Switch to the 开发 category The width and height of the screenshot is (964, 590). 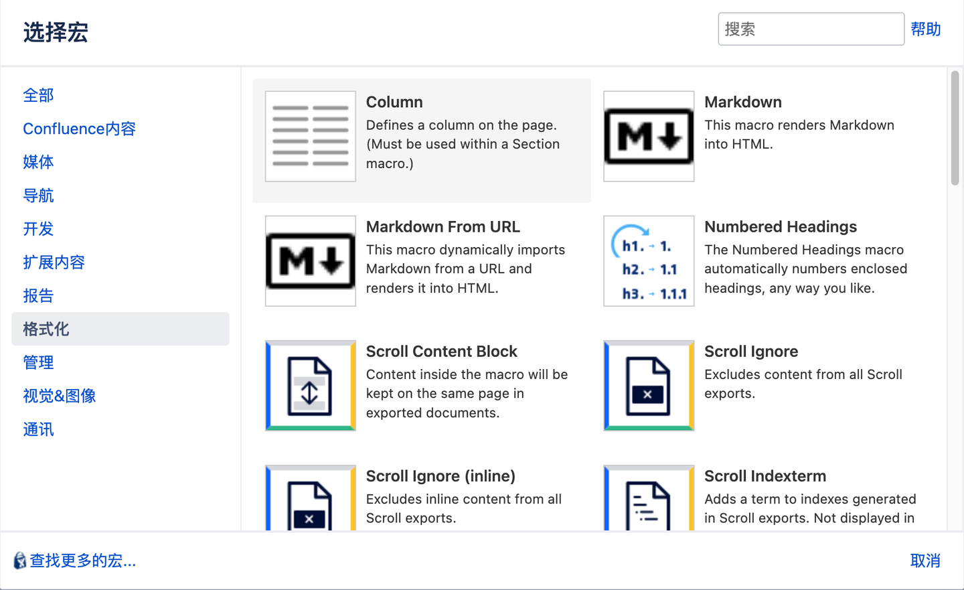(x=38, y=228)
